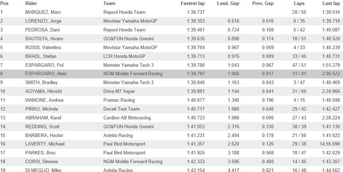343x172 pixels.
Task: Click the highlighted ESPARGARO, Aleix row
Action: [171, 74]
